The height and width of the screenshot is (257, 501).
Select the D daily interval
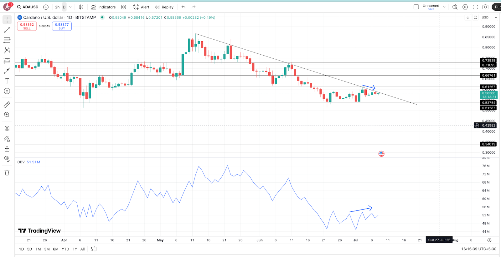click(x=64, y=7)
